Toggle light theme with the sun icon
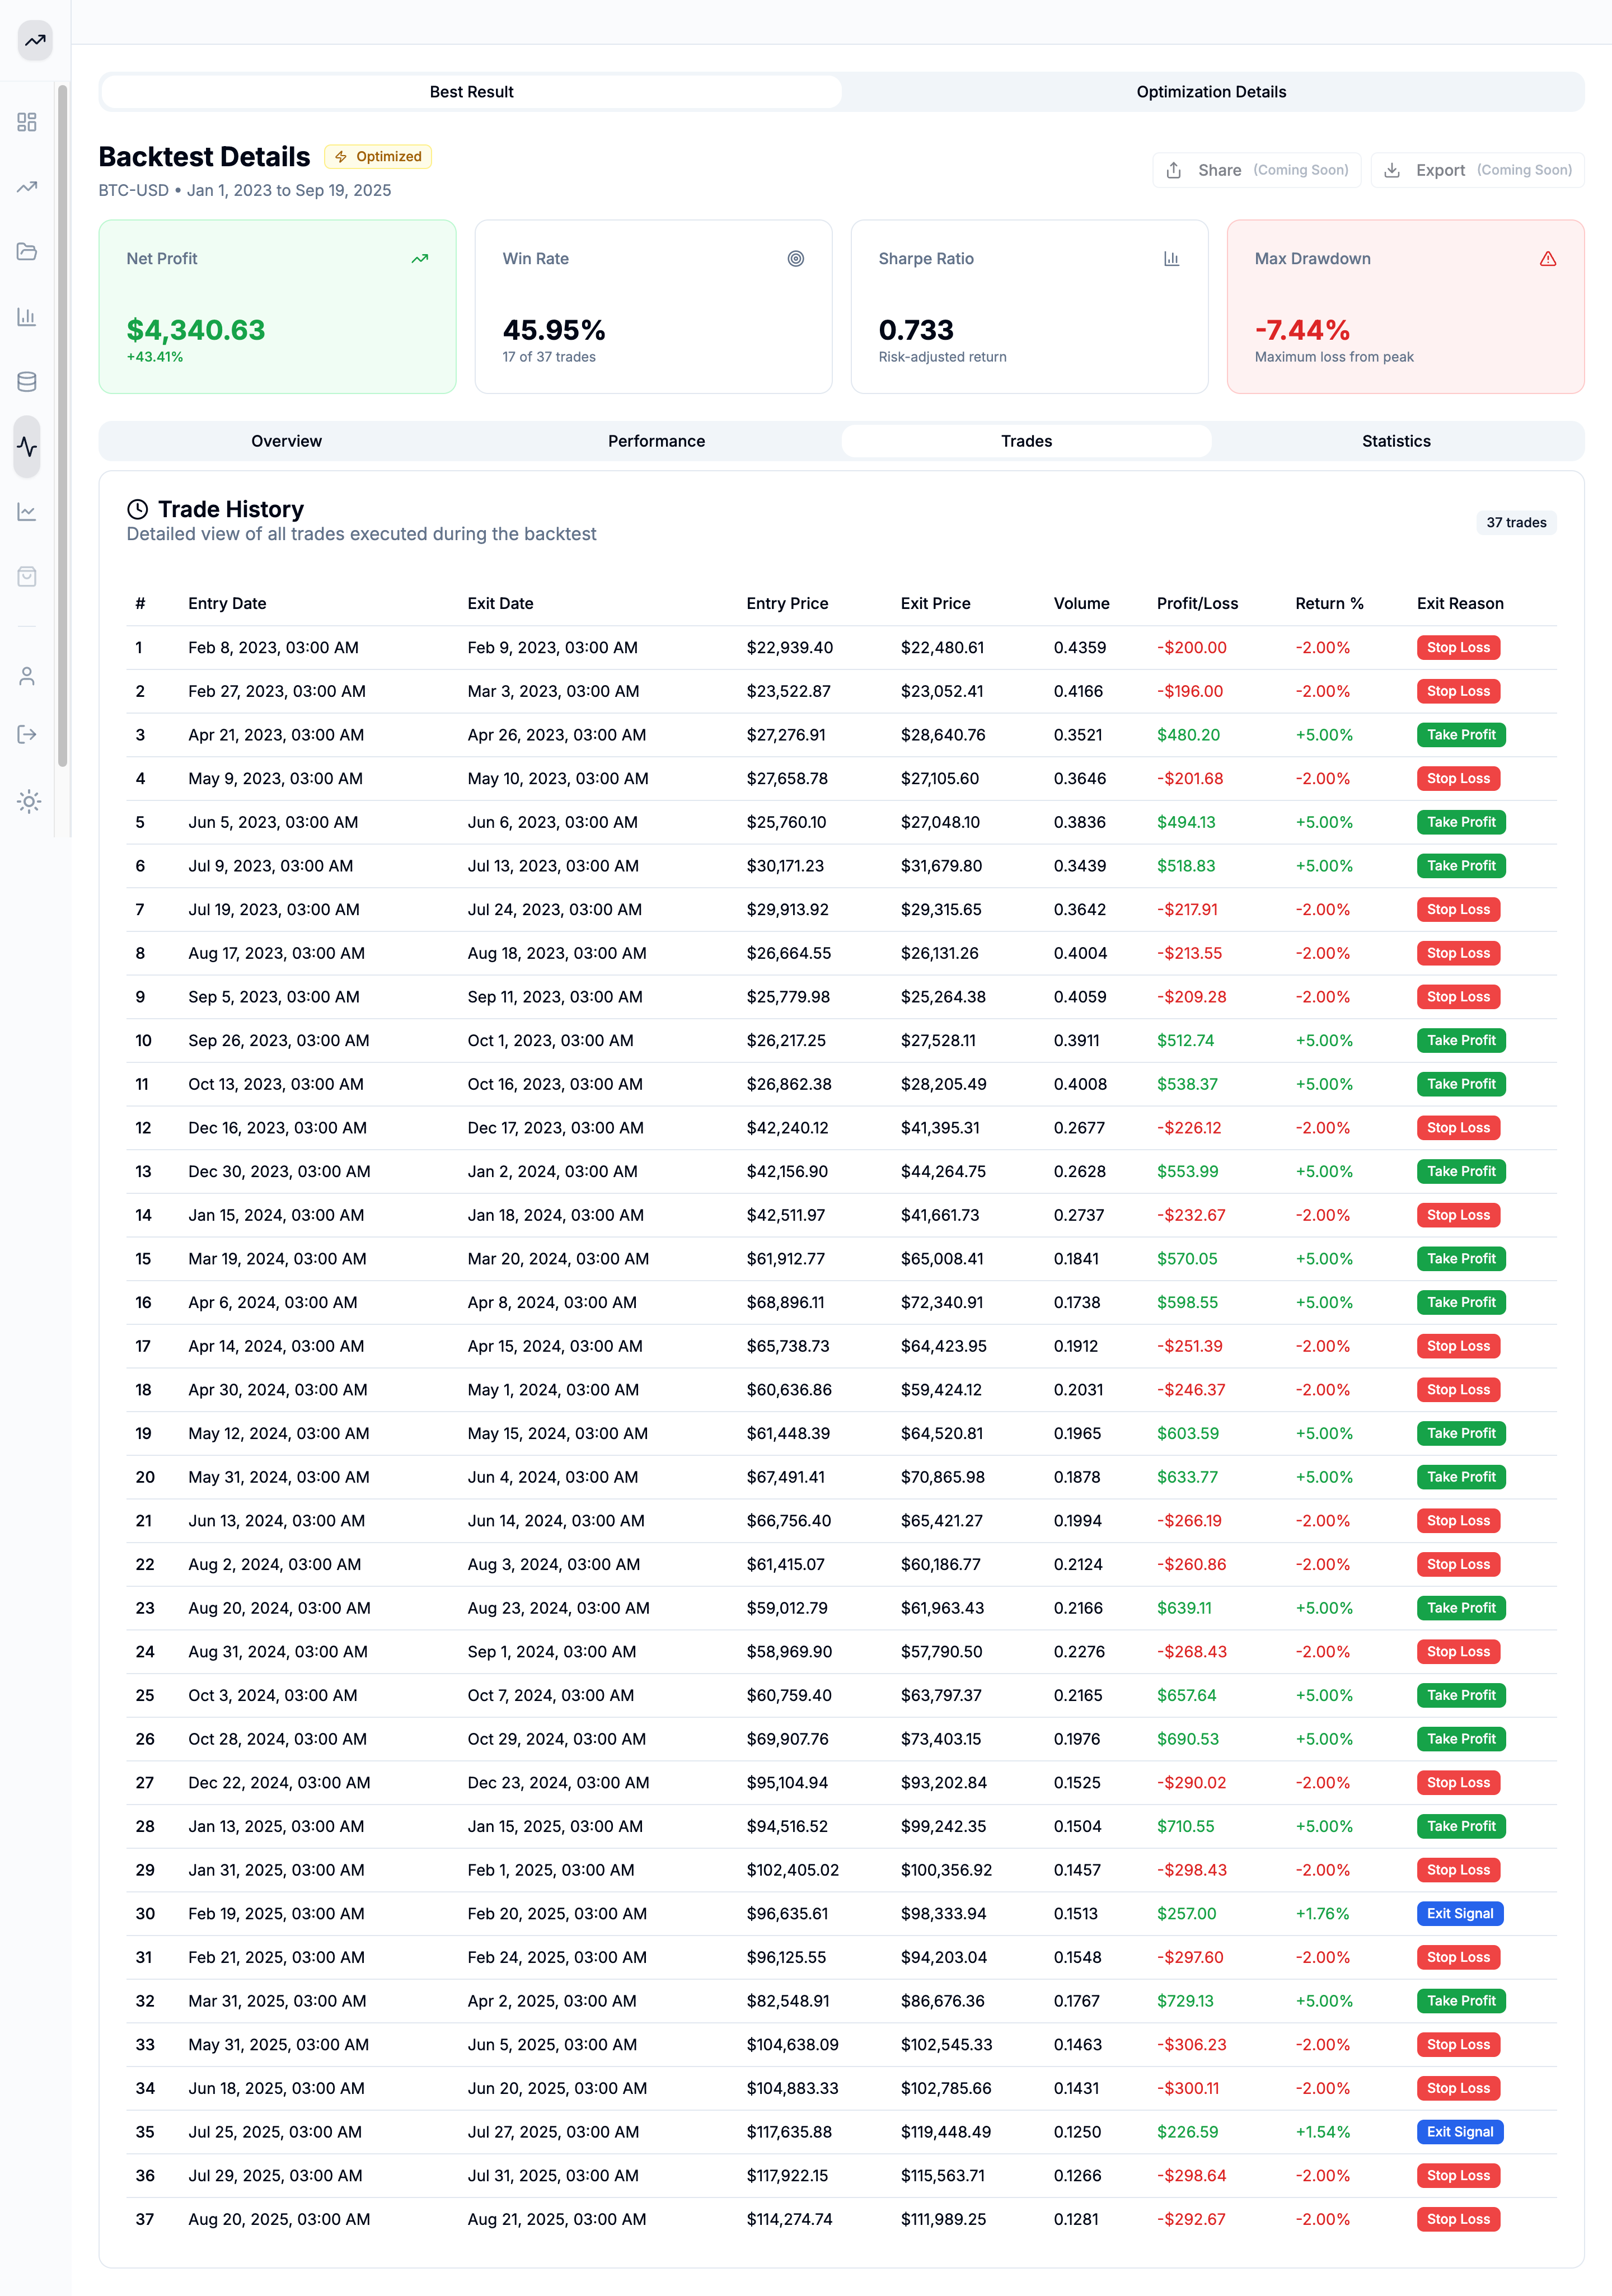This screenshot has height=2296, width=1612. tap(29, 801)
